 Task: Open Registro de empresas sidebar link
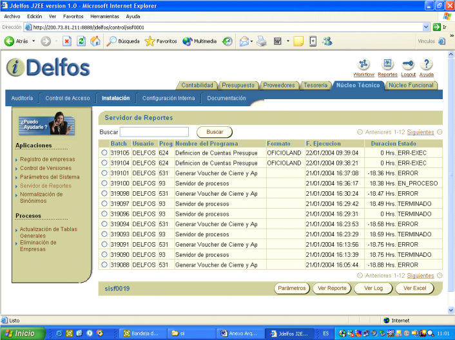47,159
